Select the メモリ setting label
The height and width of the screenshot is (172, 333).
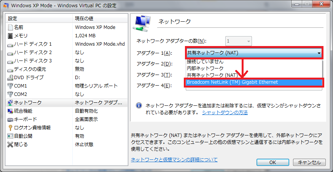pos(21,36)
